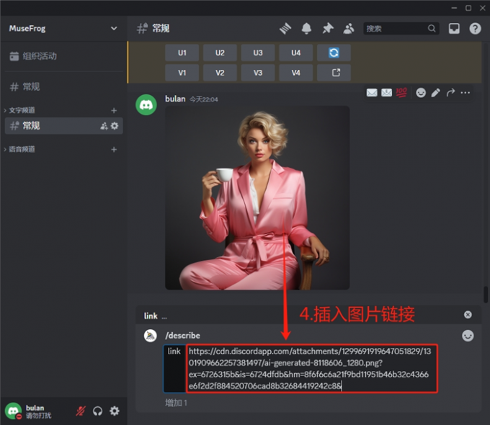490x425 pixels.
Task: Click the V1 variation button
Action: click(x=182, y=73)
